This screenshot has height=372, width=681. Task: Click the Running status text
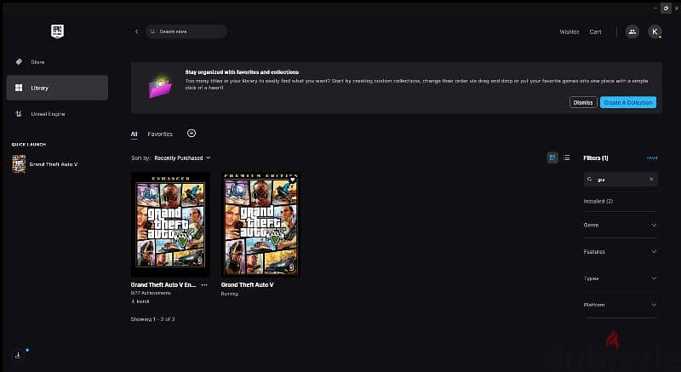pyautogui.click(x=229, y=294)
